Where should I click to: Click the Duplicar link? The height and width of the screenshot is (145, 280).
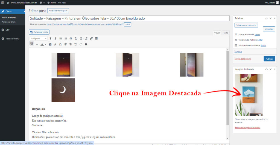(x=238, y=51)
